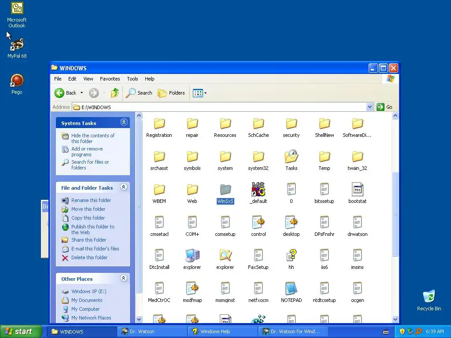The image size is (451, 338).
Task: Select the explorer computer application icon
Action: point(192,259)
